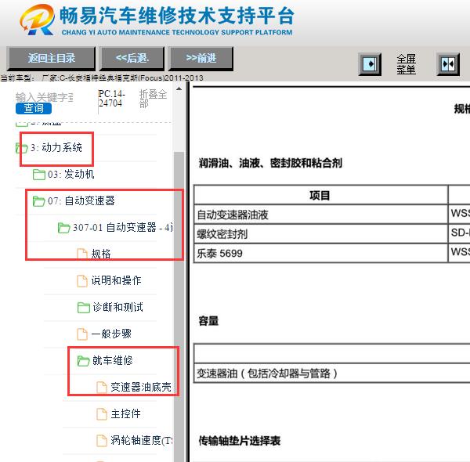The image size is (470, 462).
Task: Click the 变速器油（包括冷却器与管路）cell
Action: point(332,374)
